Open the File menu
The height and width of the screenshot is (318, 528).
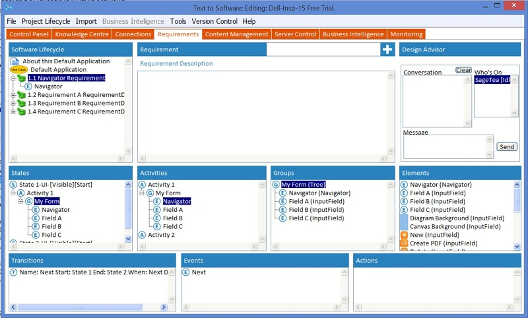[11, 21]
